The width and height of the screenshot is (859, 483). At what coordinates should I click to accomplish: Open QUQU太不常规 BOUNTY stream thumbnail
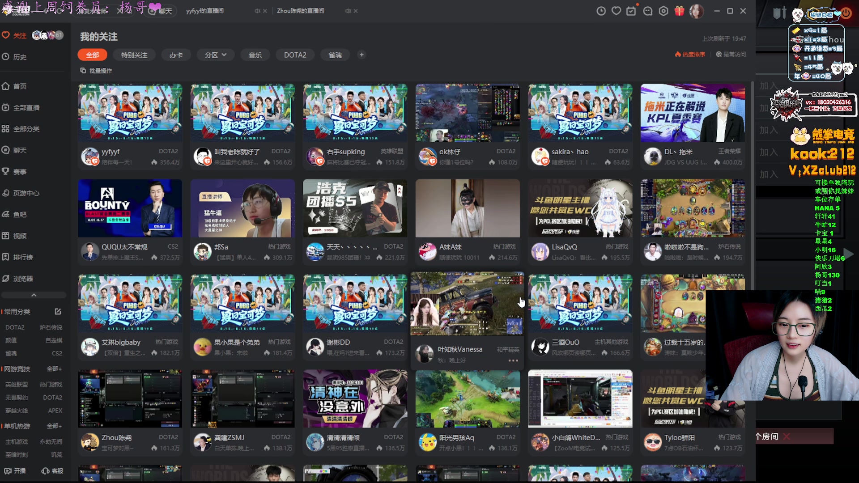pos(130,208)
